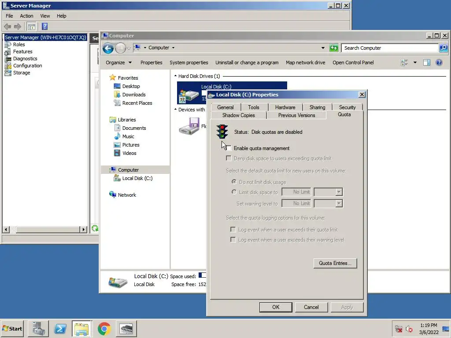Screen dimensions: 451x338
Task: Collapse Devices with Removable Storage group
Action: [175, 110]
